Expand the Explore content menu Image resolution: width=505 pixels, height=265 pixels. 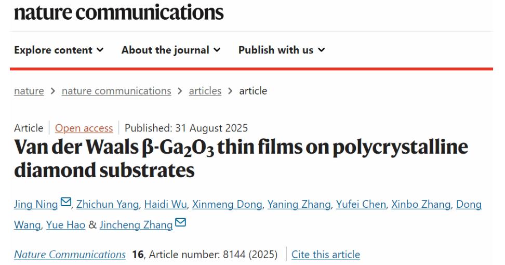point(58,50)
